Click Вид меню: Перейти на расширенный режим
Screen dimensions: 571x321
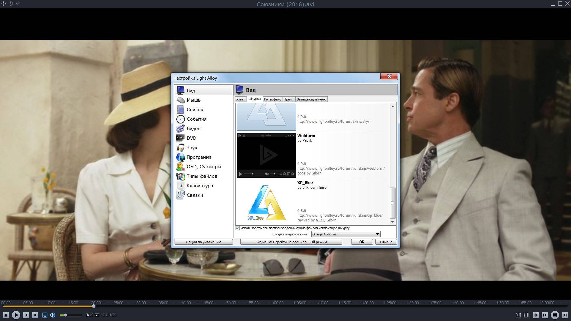coord(291,242)
